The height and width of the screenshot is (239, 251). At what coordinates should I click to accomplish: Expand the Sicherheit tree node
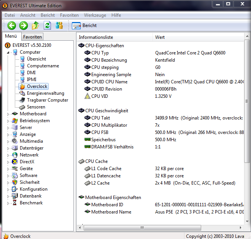8,183
